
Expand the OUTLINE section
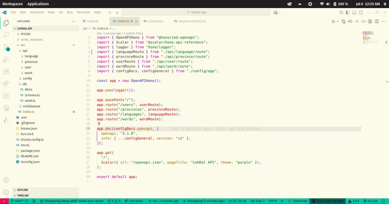(x=45, y=190)
